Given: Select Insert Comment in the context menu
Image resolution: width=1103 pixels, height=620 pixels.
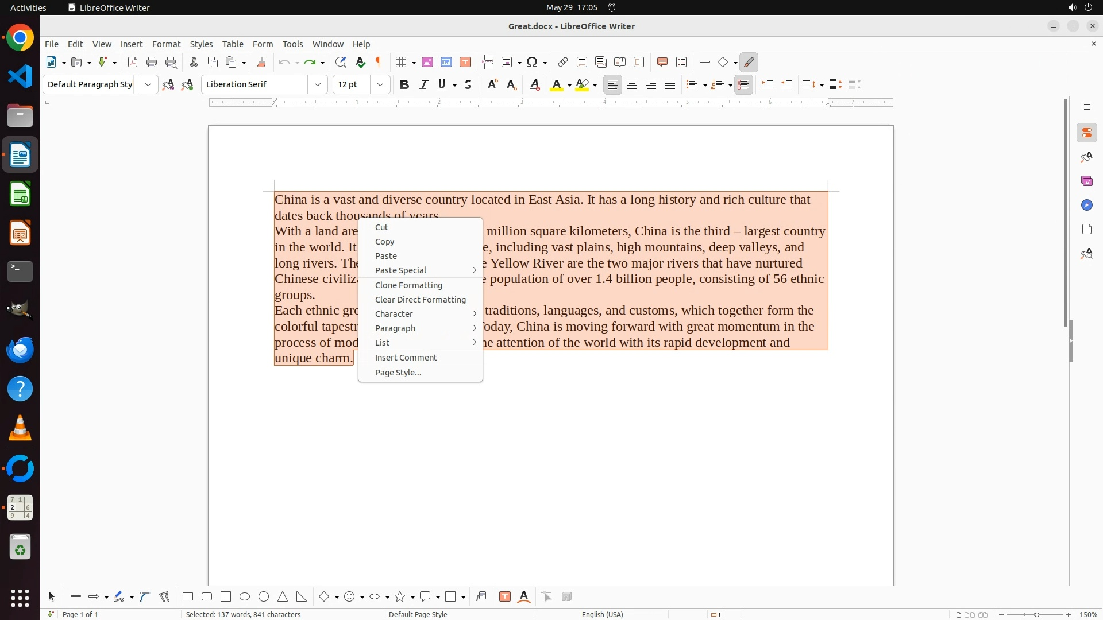Looking at the screenshot, I should click(406, 358).
